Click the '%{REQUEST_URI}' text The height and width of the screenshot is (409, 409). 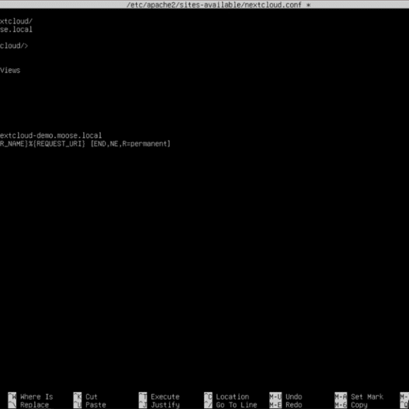[57, 144]
